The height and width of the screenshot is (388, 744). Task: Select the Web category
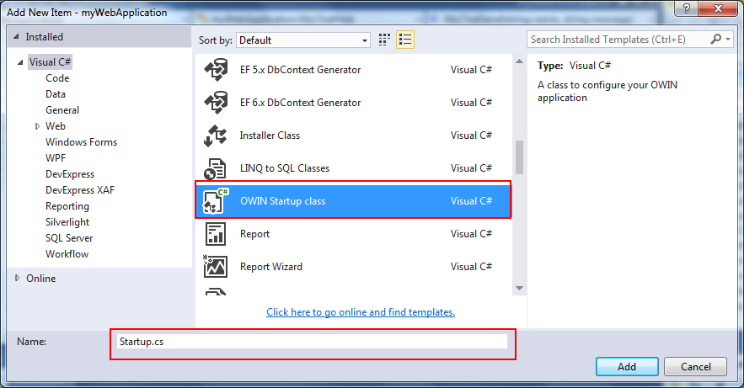(x=56, y=126)
